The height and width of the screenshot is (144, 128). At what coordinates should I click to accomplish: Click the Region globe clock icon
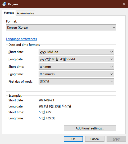coord(4,4)
